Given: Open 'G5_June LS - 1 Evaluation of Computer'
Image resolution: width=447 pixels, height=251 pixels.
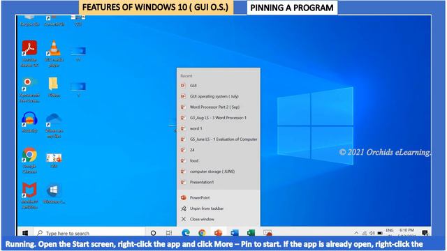Looking at the screenshot, I should click(219, 139).
